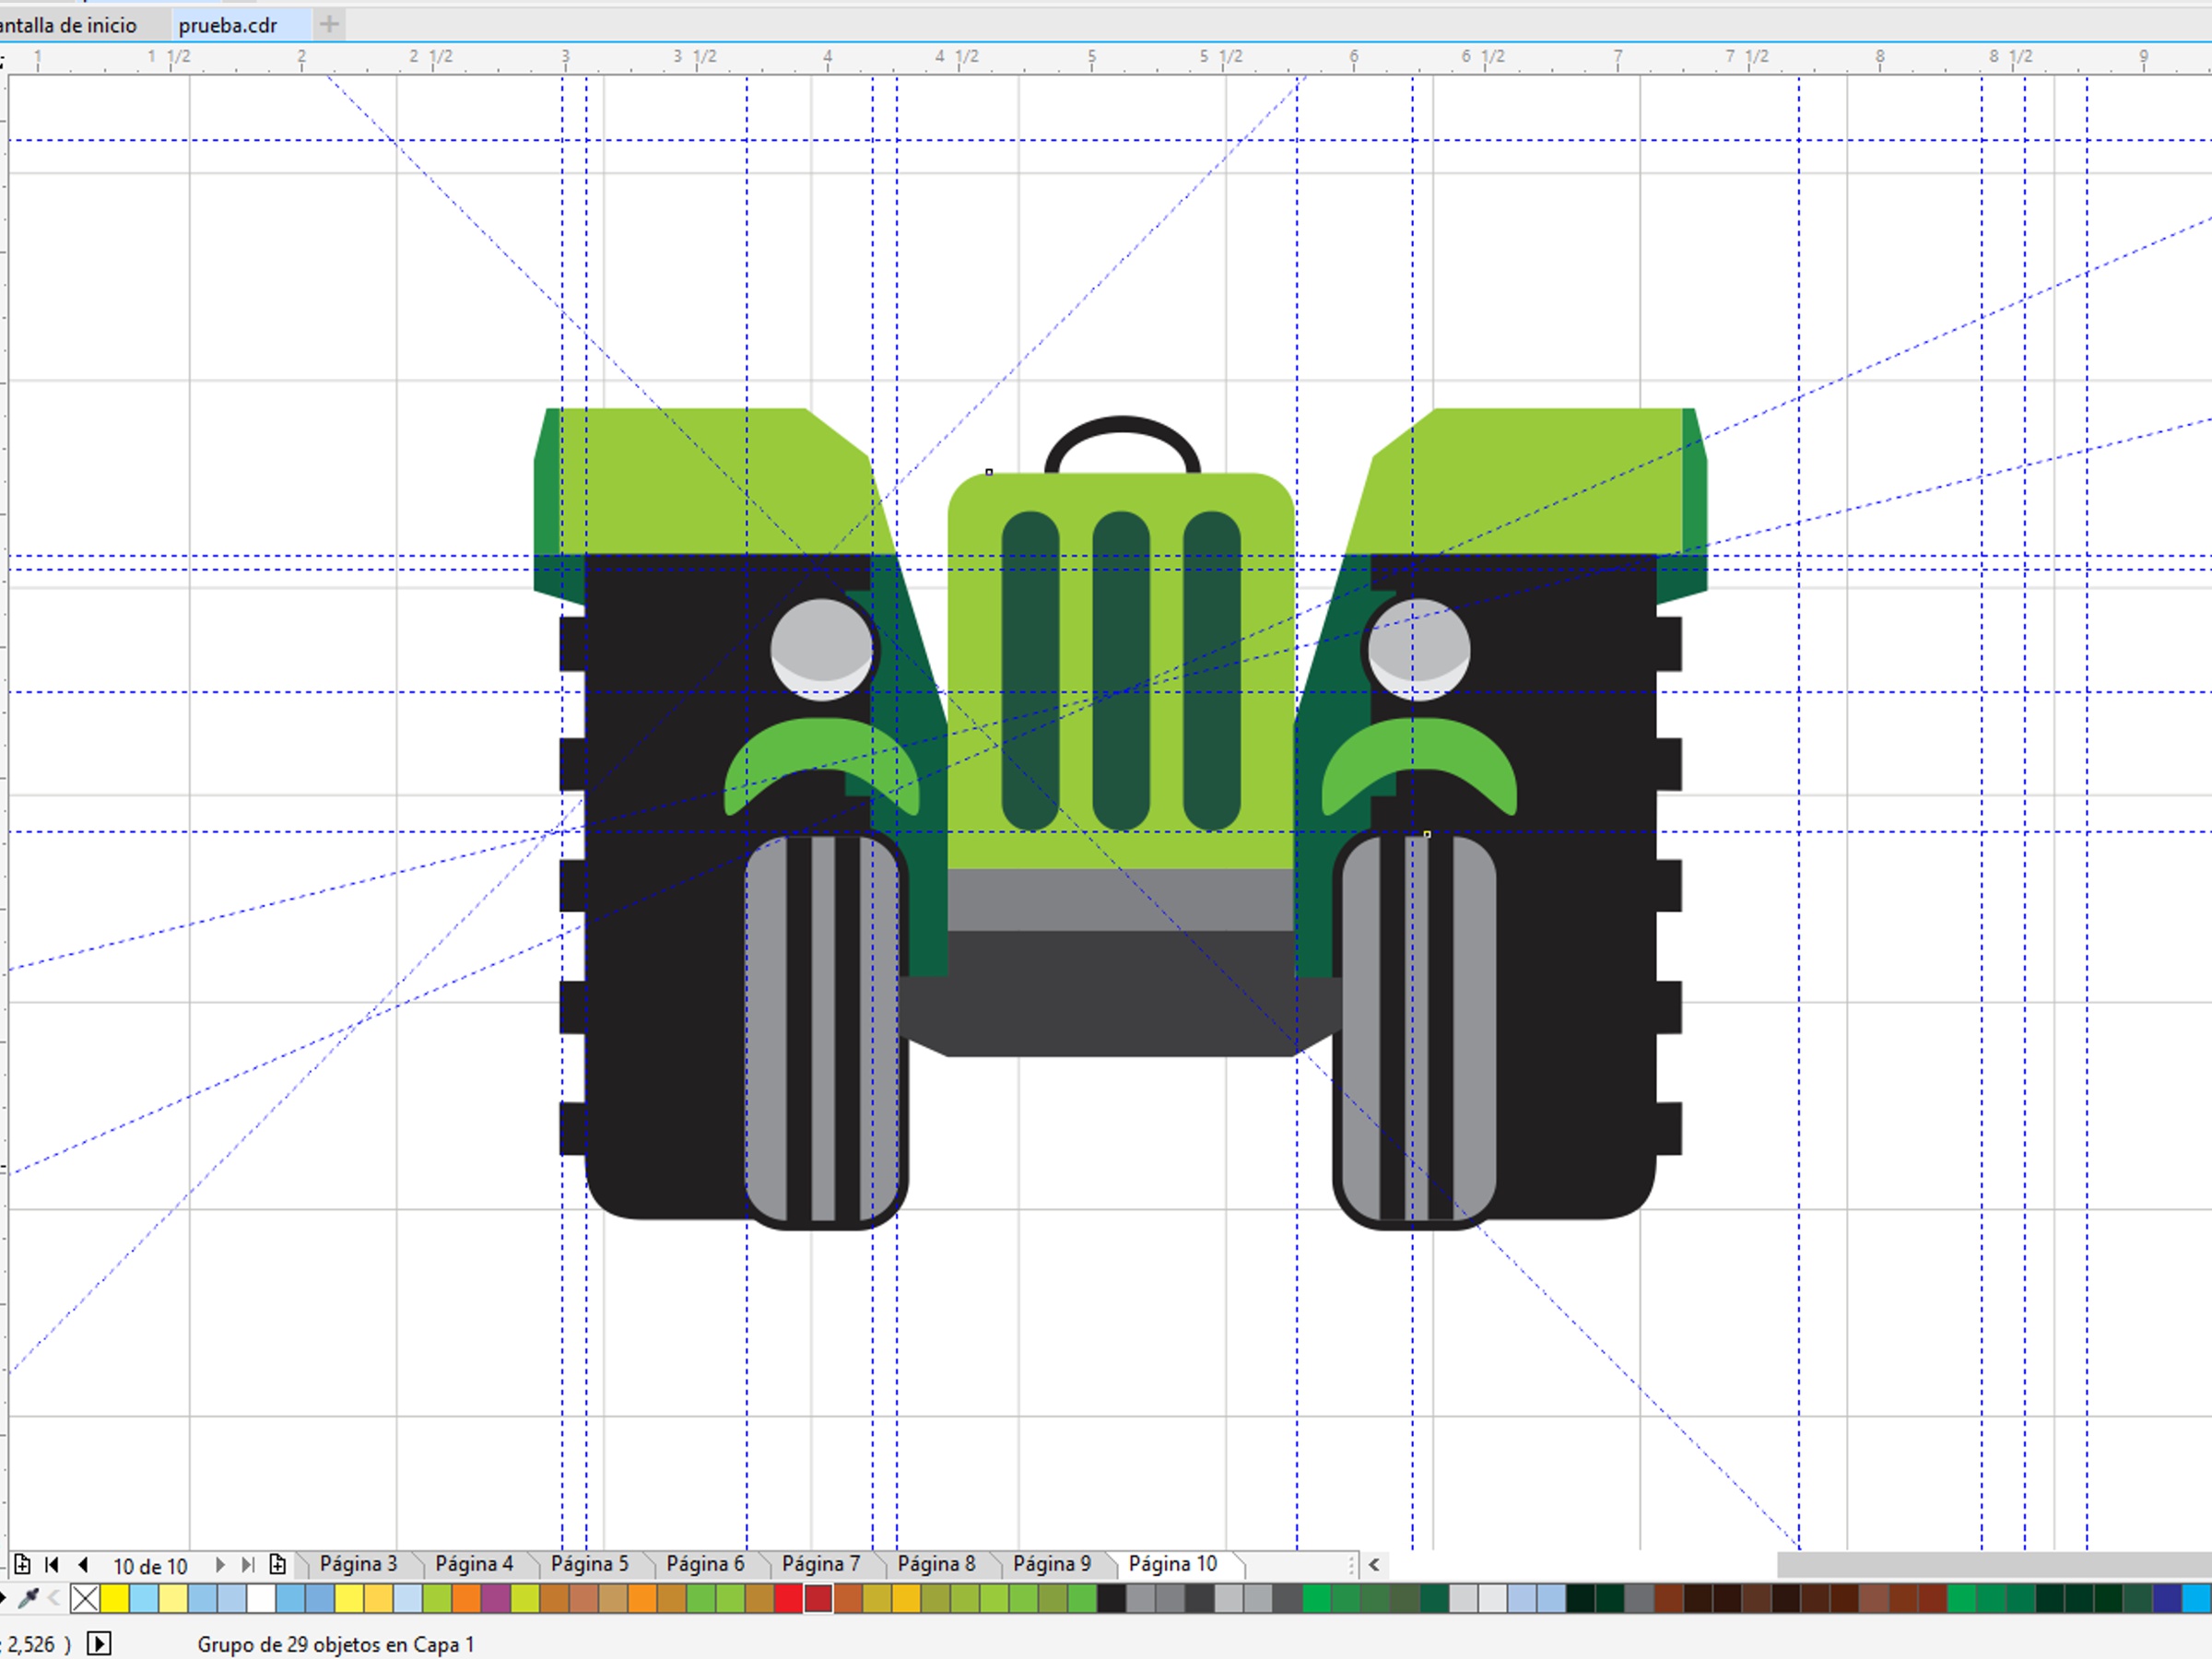Click the horizontal scrollbar thumb
2212x1659 pixels.
click(1994, 1565)
